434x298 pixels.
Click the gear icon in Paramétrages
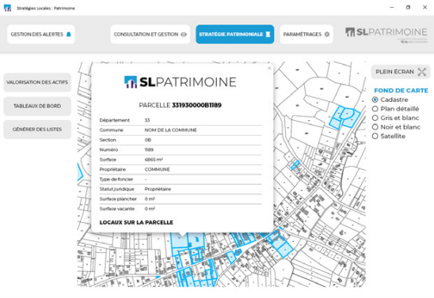(x=327, y=34)
